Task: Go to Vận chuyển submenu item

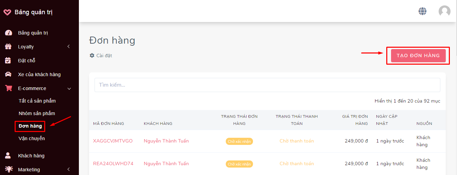Action: pos(32,138)
